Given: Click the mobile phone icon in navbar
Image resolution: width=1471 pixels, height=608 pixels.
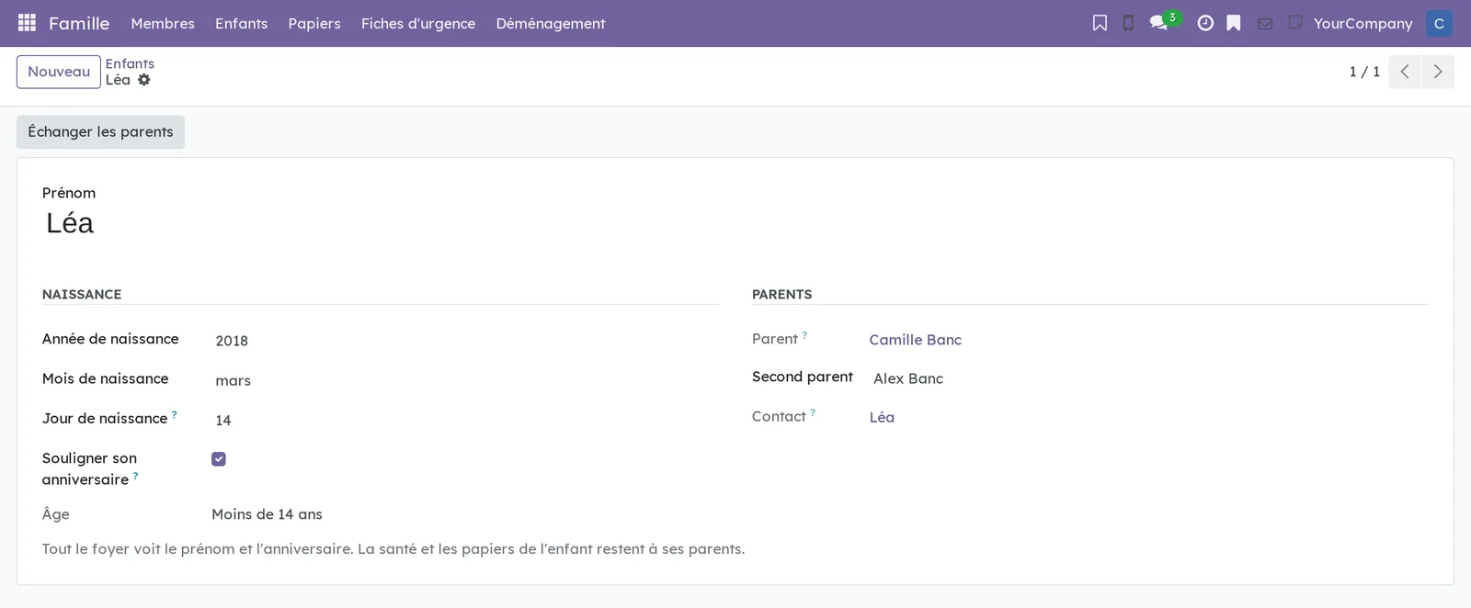Looking at the screenshot, I should click(x=1128, y=23).
